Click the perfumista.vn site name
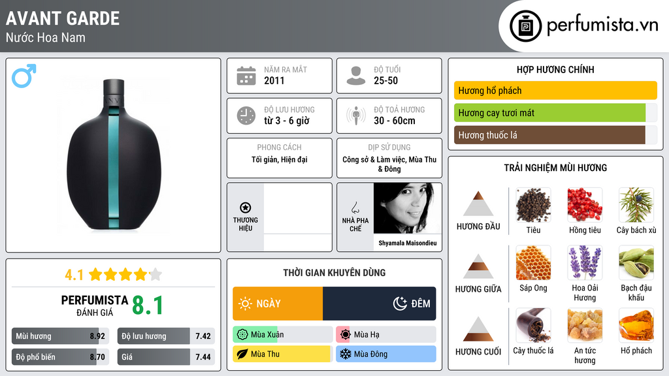The height and width of the screenshot is (376, 669). point(602,25)
